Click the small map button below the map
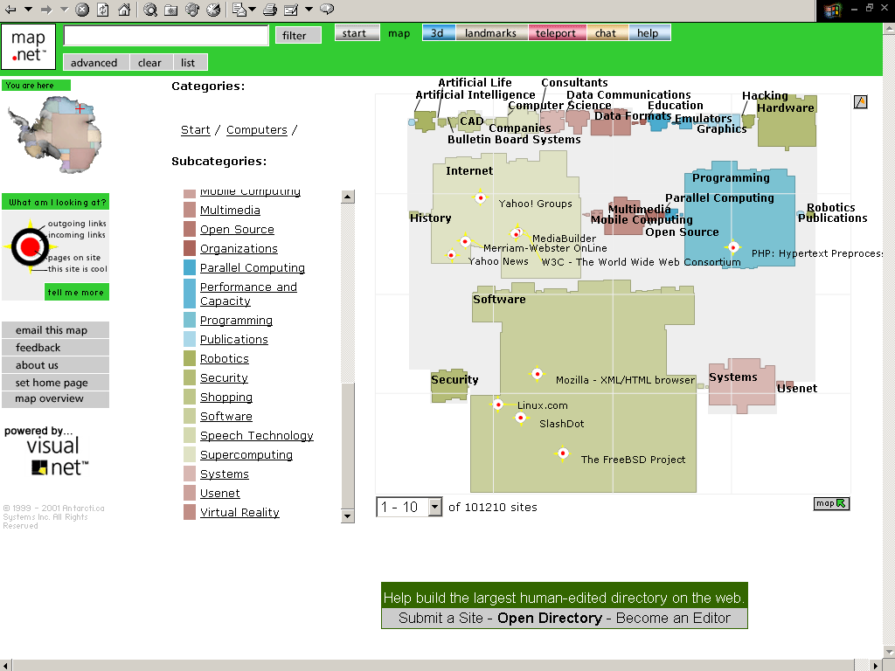 click(x=831, y=503)
